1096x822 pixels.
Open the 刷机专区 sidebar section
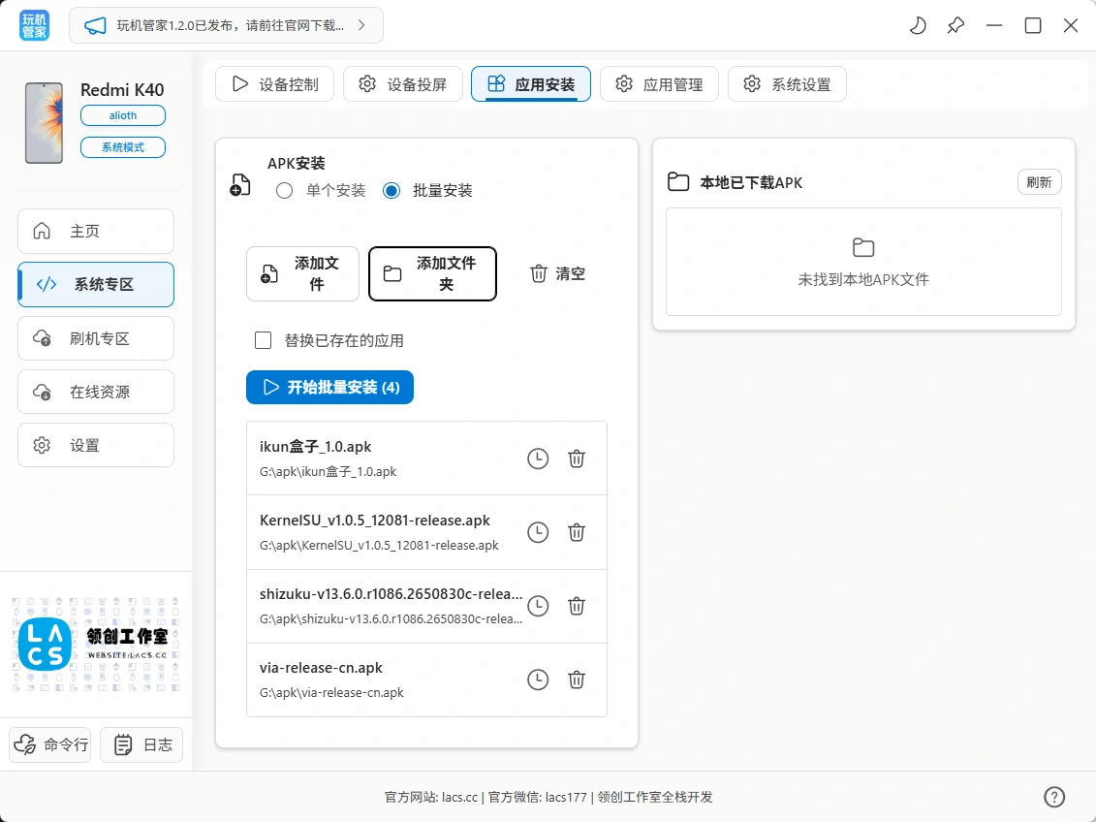tap(95, 337)
